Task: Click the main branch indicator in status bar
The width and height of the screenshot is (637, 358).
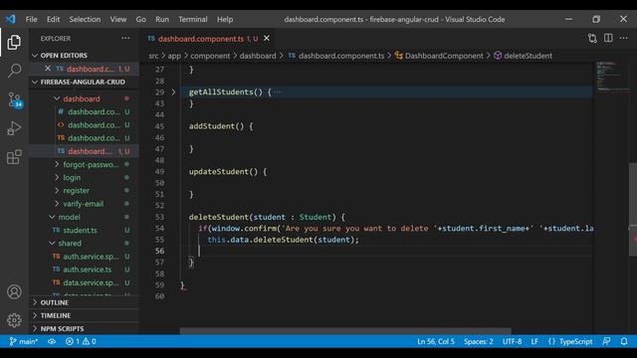Action: point(24,341)
